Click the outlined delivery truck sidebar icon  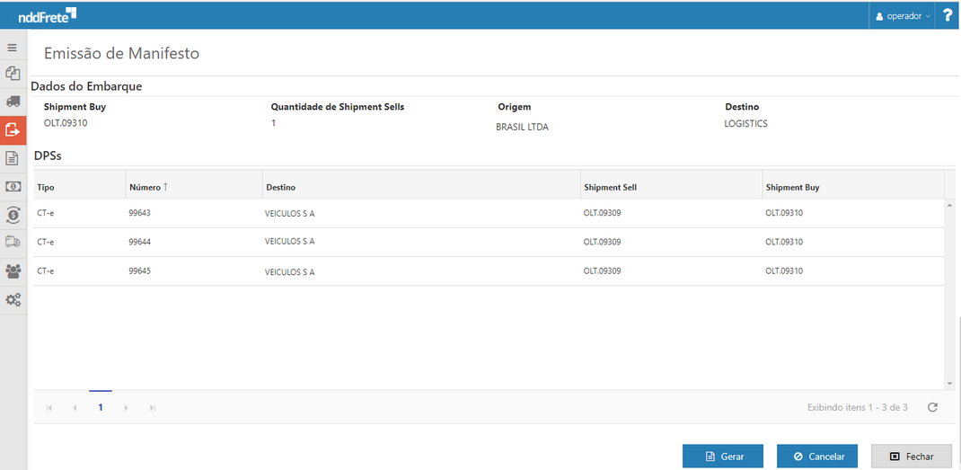coord(13,242)
